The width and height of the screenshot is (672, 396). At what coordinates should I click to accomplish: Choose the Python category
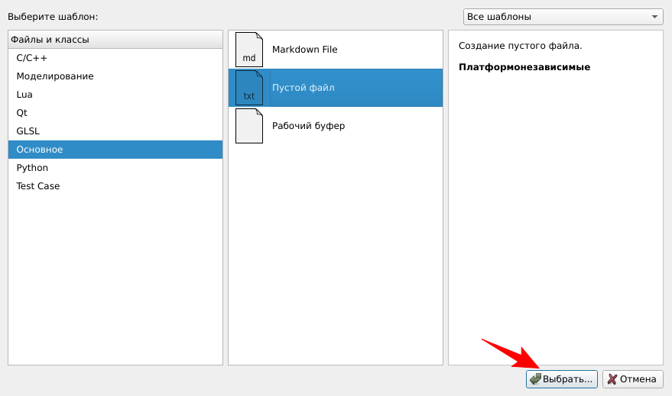coord(32,168)
